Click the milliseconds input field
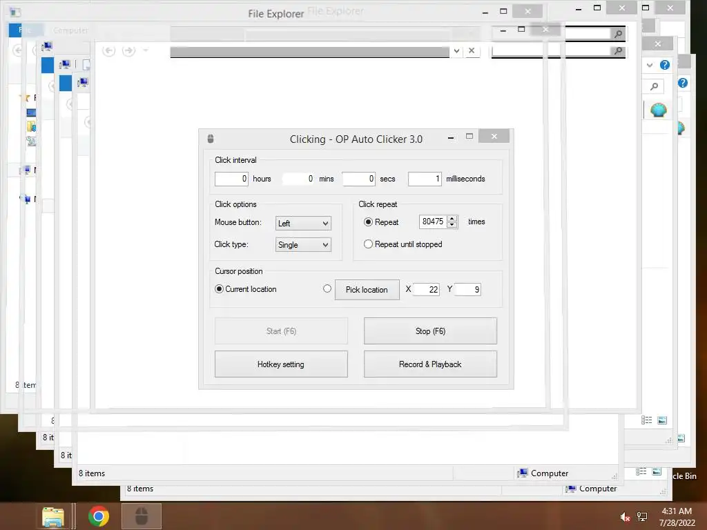The width and height of the screenshot is (707, 530). point(425,179)
